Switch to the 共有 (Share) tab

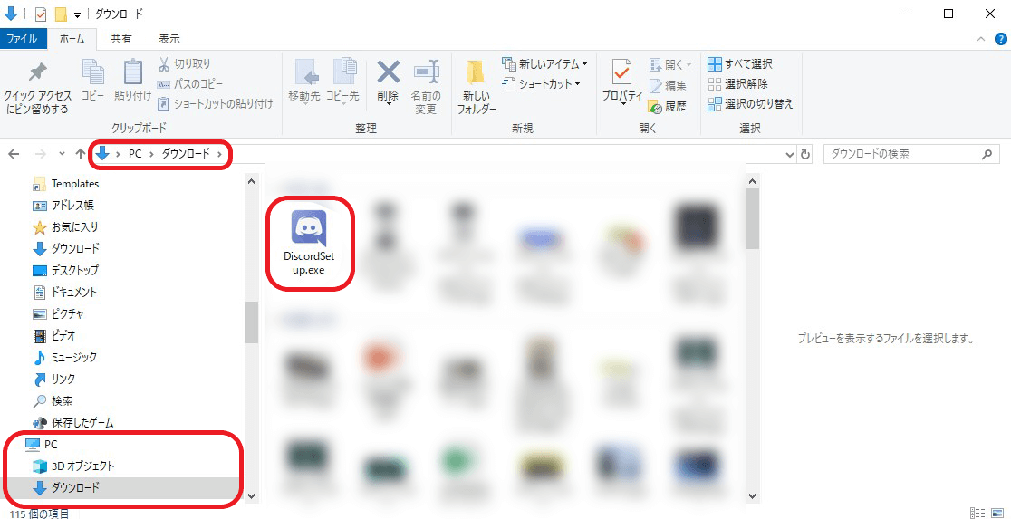pos(120,39)
